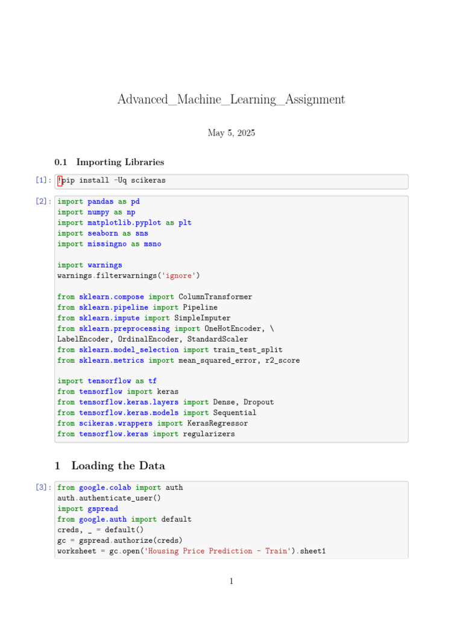Click the line import numpy as np
The image size is (463, 617).
[x=96, y=212]
